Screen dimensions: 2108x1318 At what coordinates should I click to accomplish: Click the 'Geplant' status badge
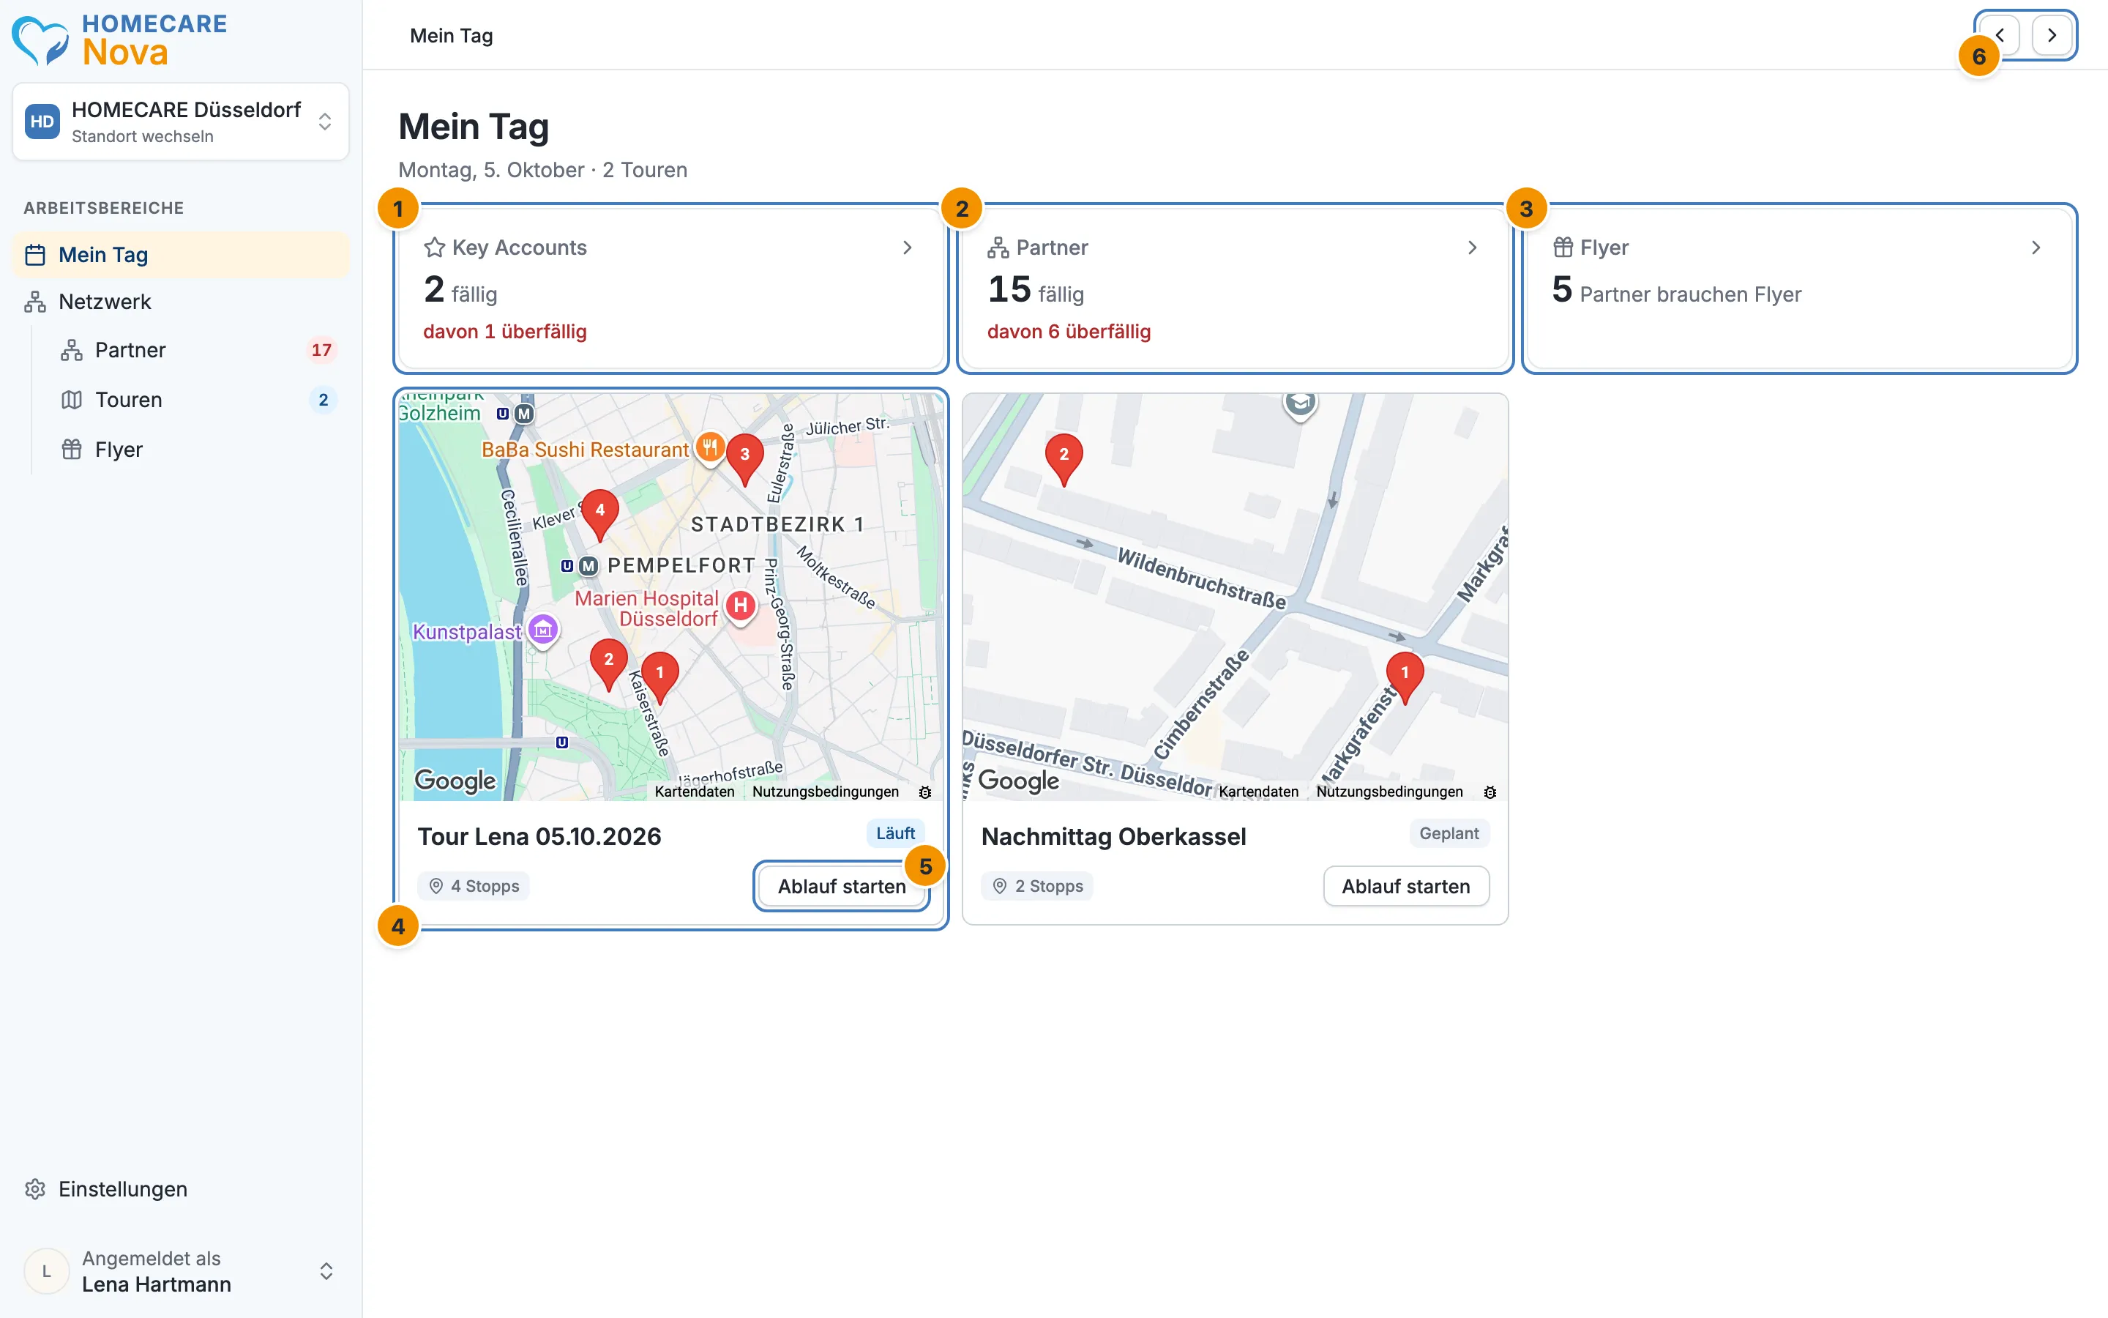pos(1449,833)
